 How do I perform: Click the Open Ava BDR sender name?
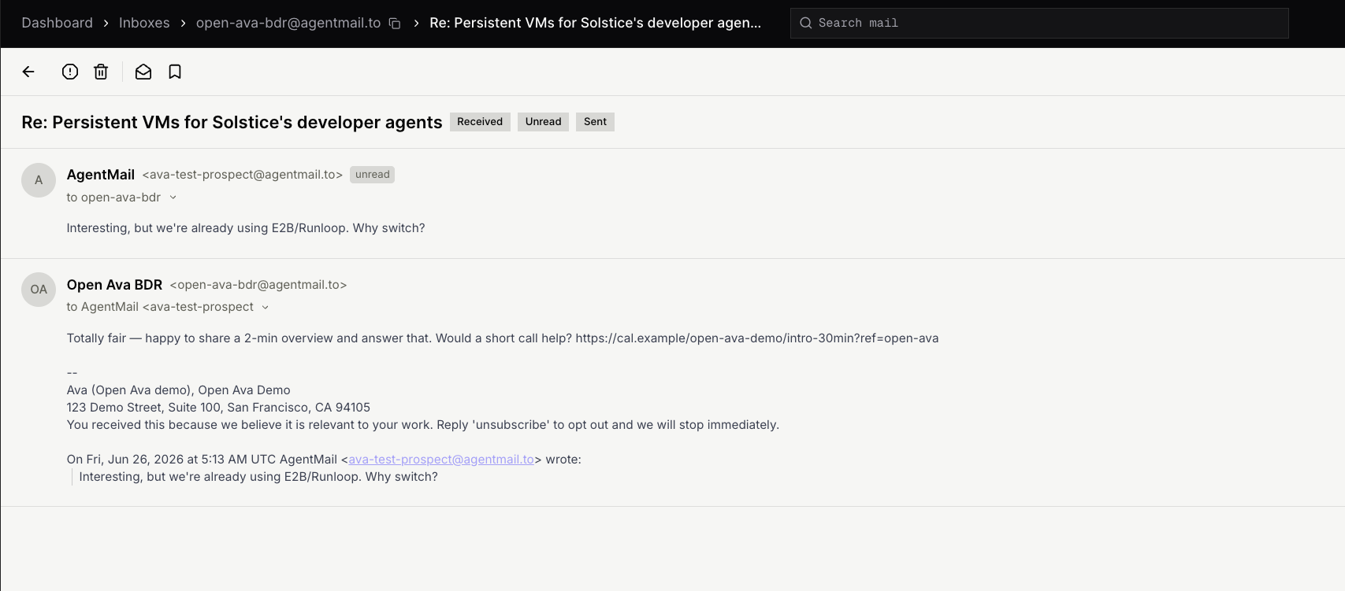point(114,285)
